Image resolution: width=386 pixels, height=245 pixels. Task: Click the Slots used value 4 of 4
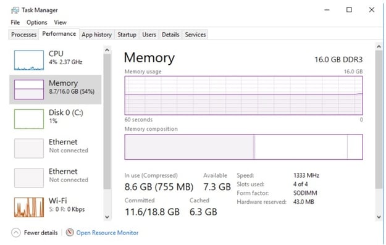point(300,185)
